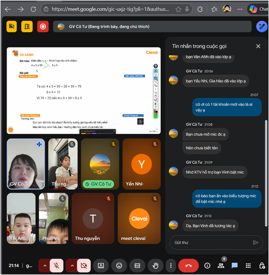Select message 'bạn Yến Nhi, Gia Hào đã vào lớp ạ'

coord(216,81)
